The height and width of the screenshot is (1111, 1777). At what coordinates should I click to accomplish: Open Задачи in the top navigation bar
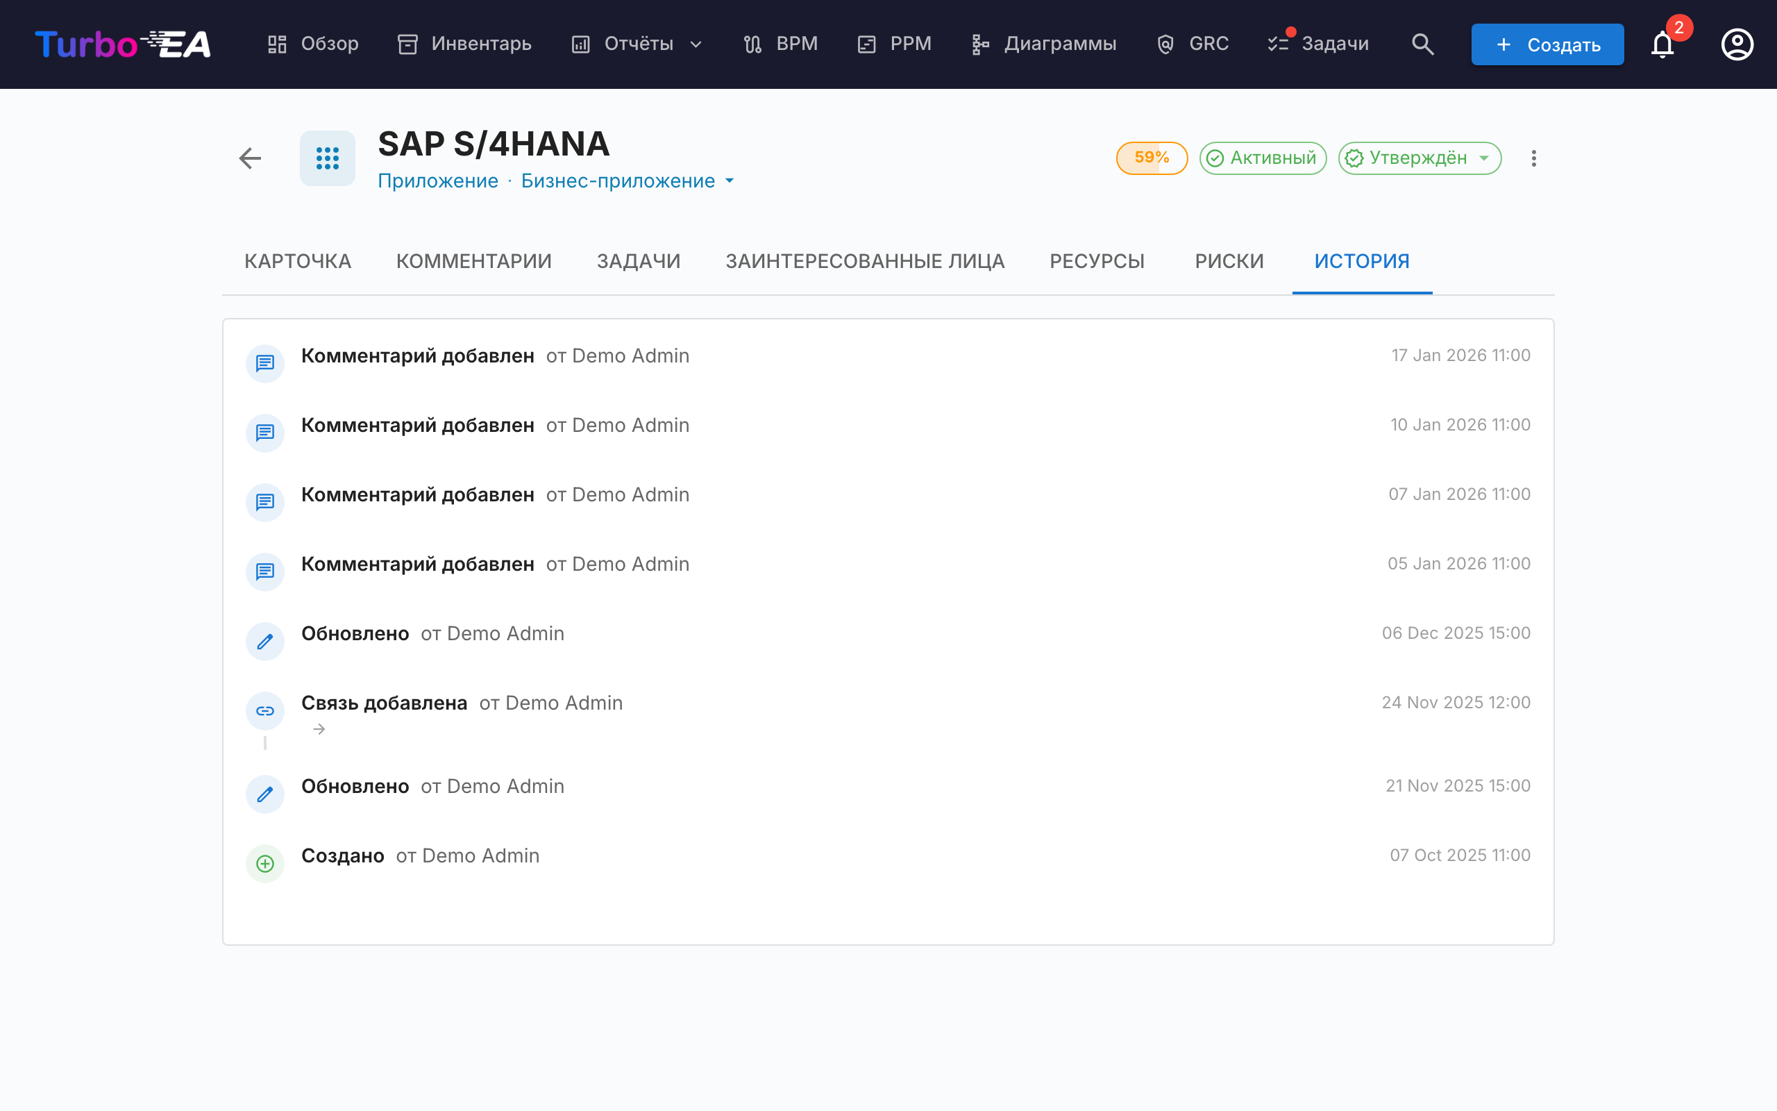(x=1318, y=44)
